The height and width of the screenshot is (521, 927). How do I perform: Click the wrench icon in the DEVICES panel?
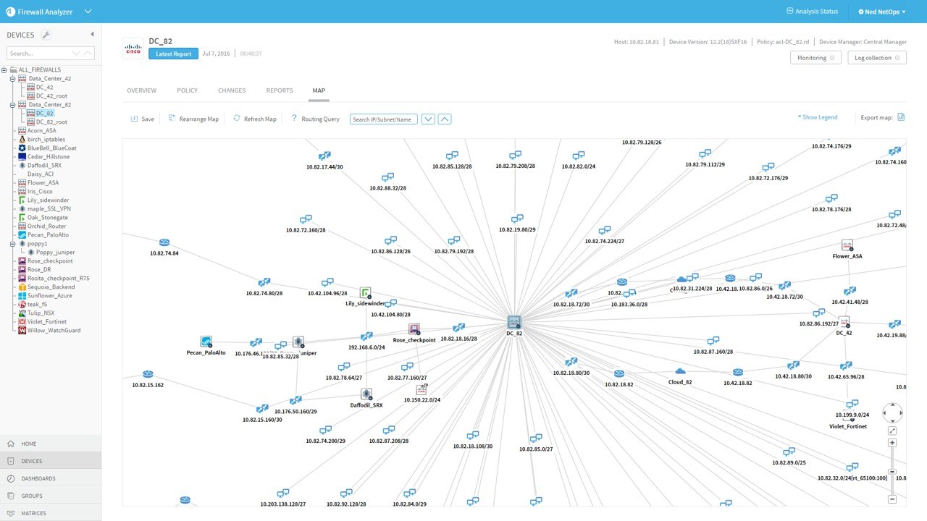pos(45,34)
